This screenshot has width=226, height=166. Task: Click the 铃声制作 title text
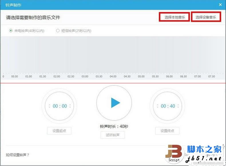(13, 5)
